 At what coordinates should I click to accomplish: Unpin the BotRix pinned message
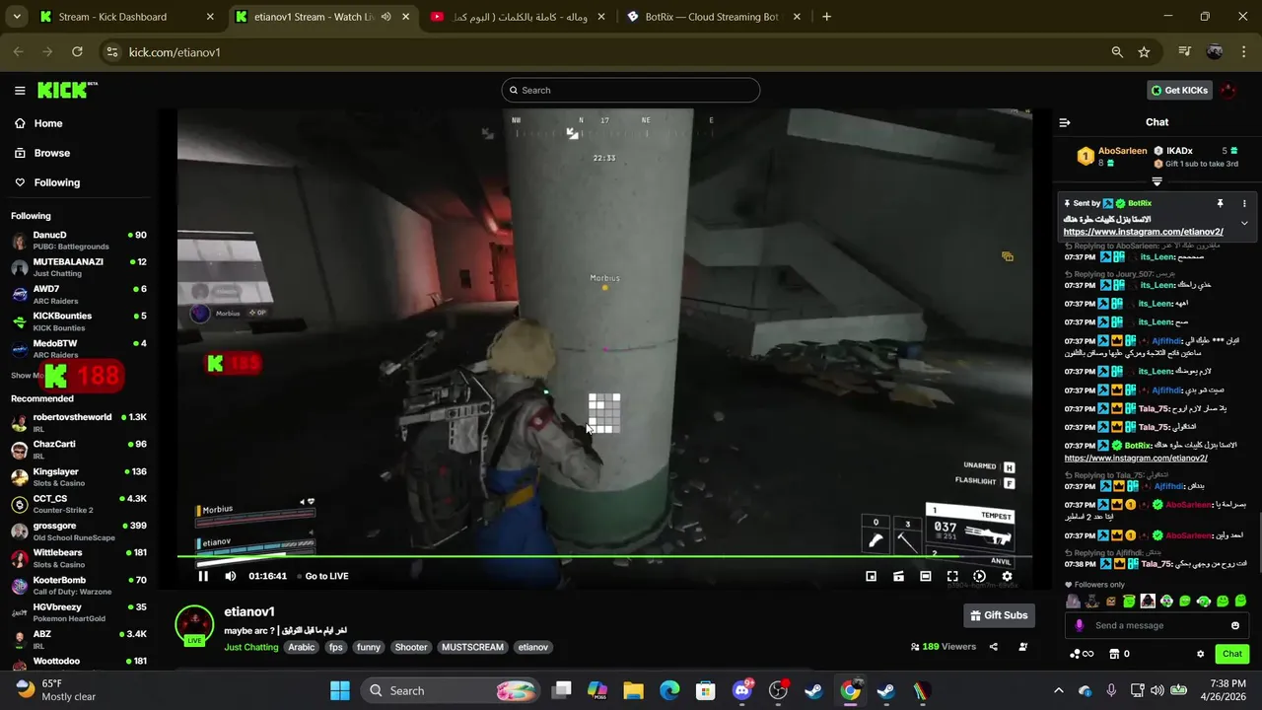click(1220, 203)
